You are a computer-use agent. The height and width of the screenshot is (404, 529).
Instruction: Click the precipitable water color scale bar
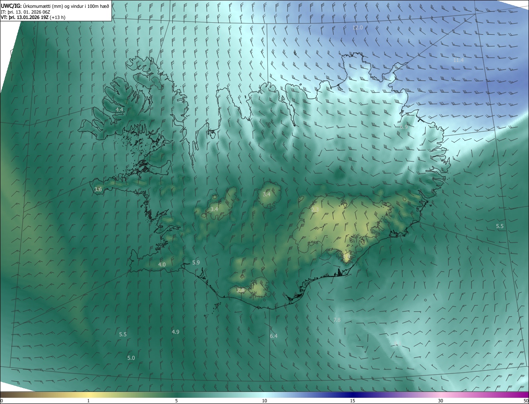(x=264, y=394)
